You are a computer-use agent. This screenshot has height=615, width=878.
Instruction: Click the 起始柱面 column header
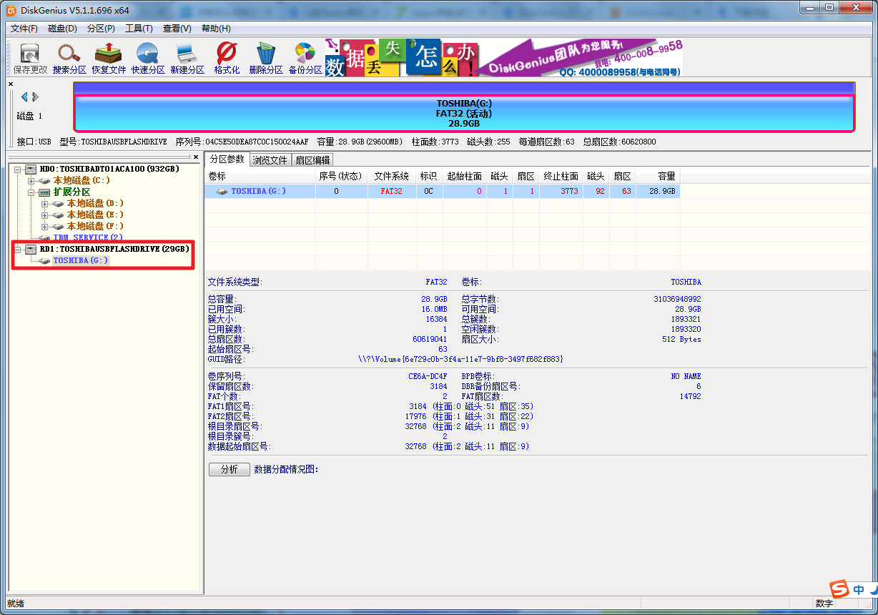coord(465,176)
